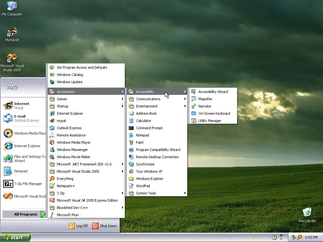The image size is (323, 242).
Task: Click the language bar help icon
Action: 274,237
